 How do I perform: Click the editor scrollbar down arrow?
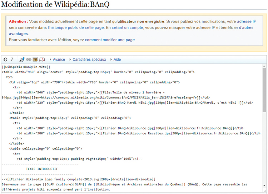tap(264, 185)
